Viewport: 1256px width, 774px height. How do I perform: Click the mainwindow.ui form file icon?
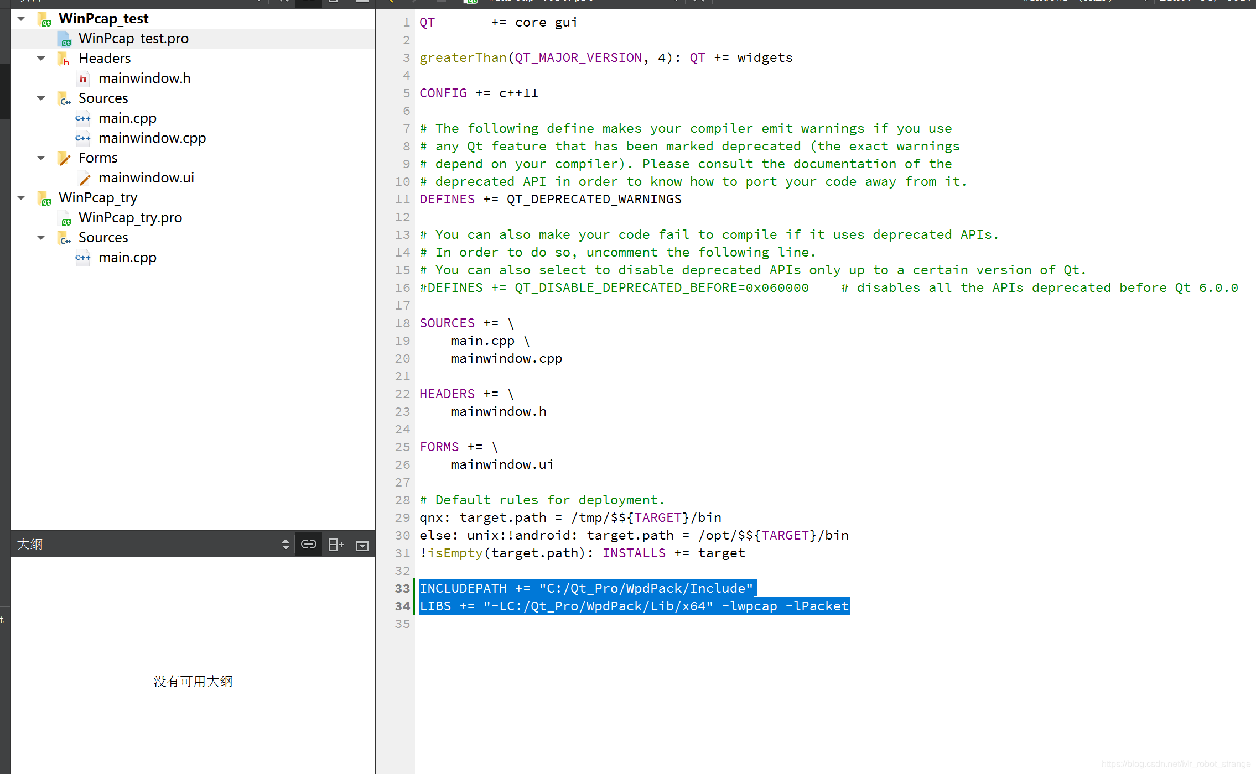[x=84, y=178]
